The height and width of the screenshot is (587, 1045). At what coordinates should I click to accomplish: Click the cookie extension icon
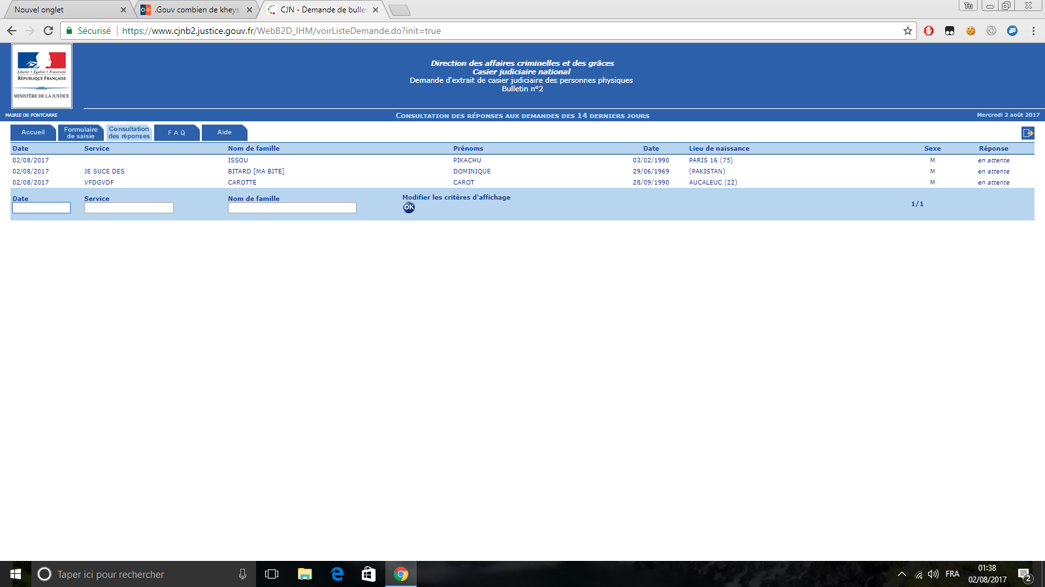971,31
